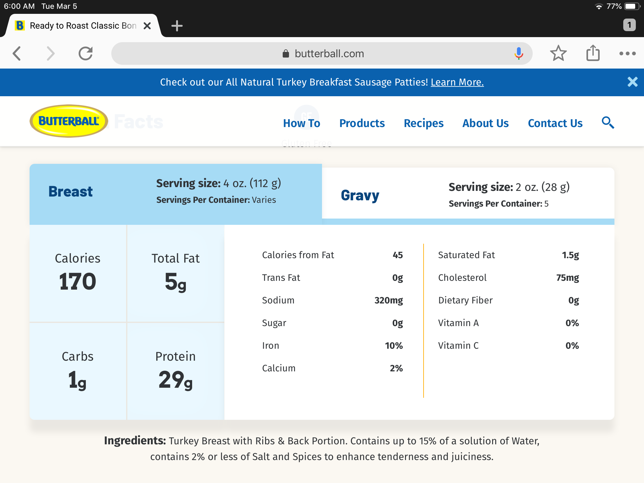Click the lock icon in address bar
This screenshot has height=483, width=644.
point(286,54)
